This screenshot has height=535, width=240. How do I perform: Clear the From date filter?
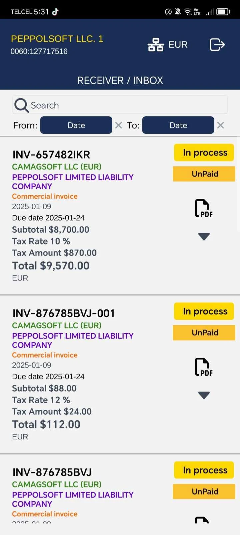tap(118, 125)
